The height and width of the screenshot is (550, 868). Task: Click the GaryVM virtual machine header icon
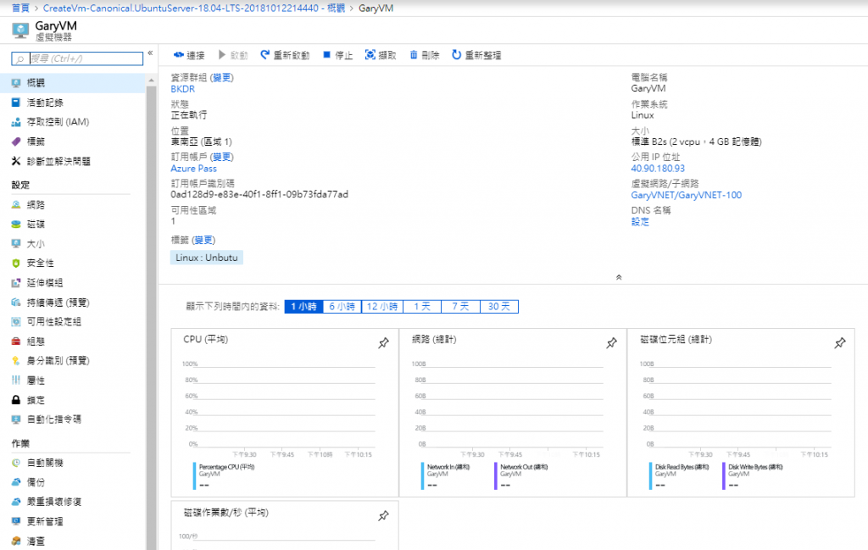20,31
